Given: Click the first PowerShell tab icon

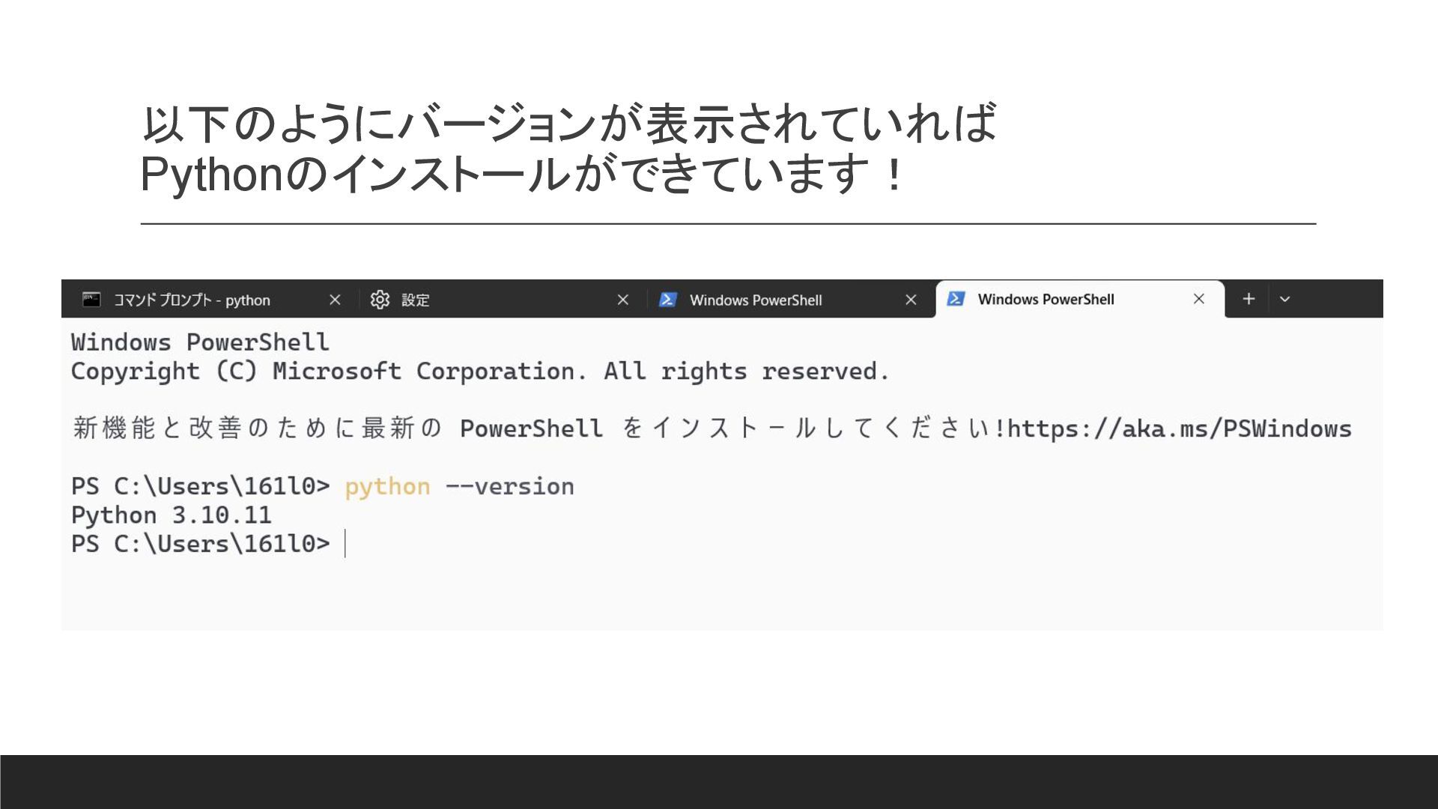Looking at the screenshot, I should click(667, 300).
